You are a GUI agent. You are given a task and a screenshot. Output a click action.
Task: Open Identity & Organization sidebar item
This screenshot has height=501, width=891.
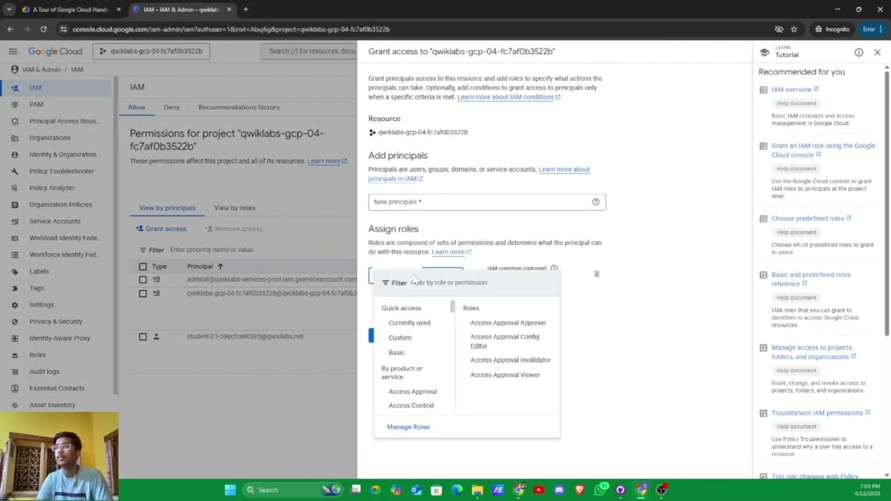tap(63, 154)
